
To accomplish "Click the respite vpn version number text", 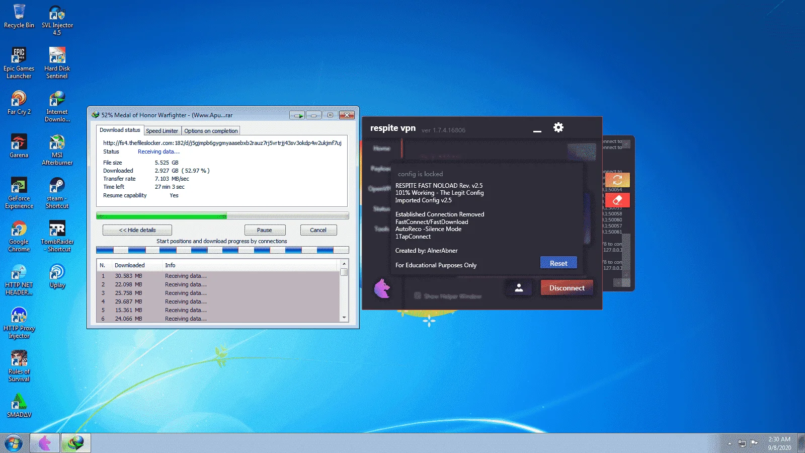I will (x=443, y=130).
